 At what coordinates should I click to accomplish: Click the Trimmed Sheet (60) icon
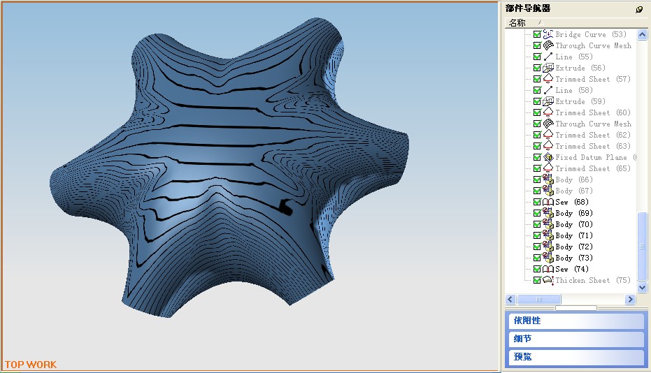coord(548,113)
